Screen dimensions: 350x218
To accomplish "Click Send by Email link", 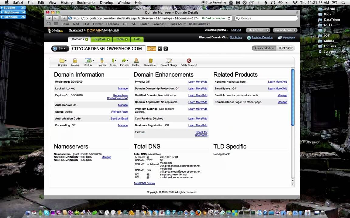I will pyautogui.click(x=119, y=119).
